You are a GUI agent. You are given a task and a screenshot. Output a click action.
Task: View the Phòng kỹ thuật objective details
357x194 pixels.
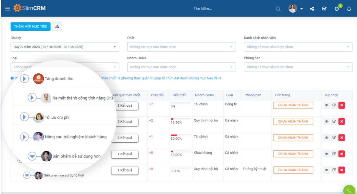[326, 170]
